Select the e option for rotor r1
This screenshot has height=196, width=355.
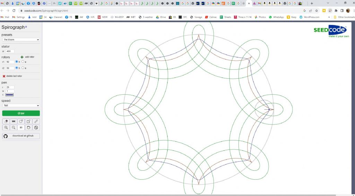pos(23,62)
